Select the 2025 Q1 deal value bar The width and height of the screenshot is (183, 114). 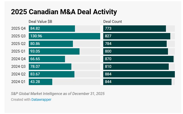(54, 51)
